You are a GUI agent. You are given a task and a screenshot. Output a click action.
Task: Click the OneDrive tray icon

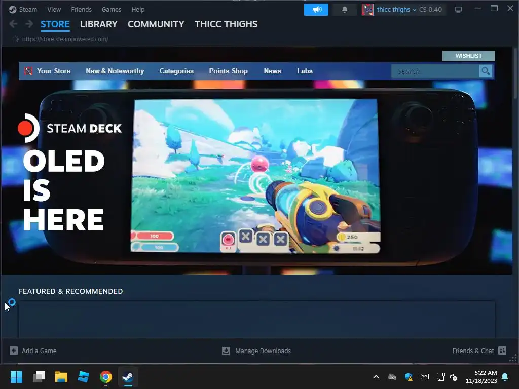[x=392, y=377]
